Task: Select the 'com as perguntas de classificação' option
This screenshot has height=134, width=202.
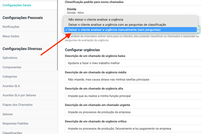Action: [x=117, y=25]
